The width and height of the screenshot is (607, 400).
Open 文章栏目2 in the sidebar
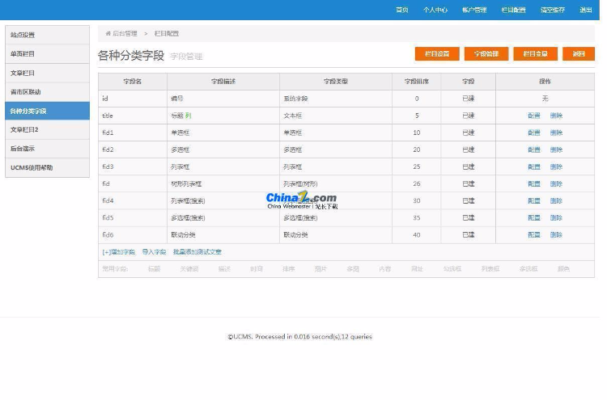point(47,130)
